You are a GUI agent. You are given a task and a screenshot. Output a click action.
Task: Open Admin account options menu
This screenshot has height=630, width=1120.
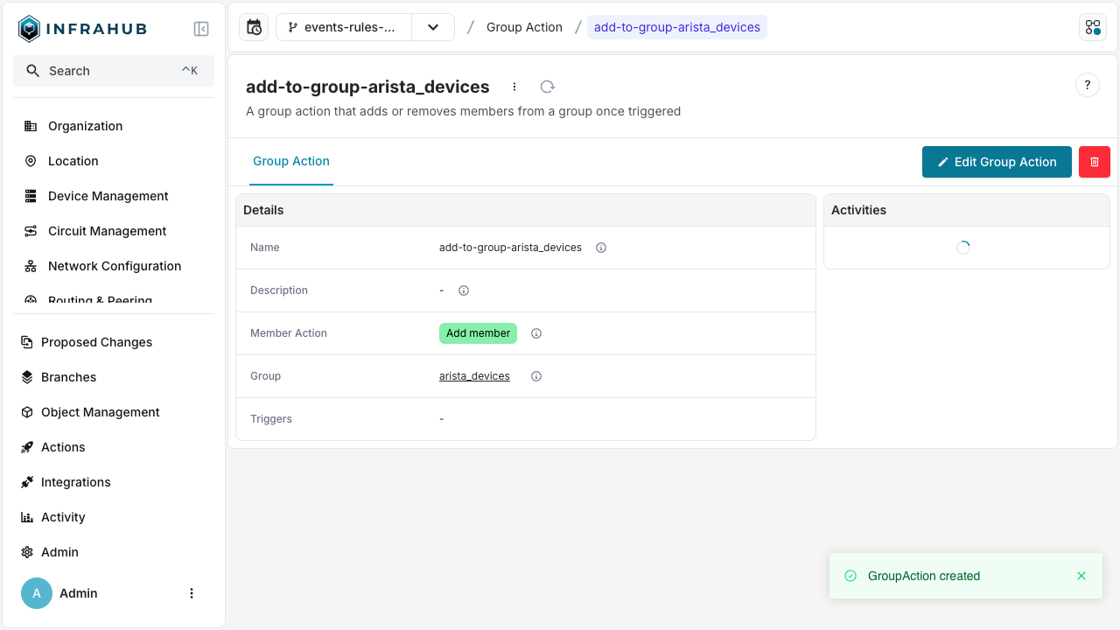[x=192, y=593]
